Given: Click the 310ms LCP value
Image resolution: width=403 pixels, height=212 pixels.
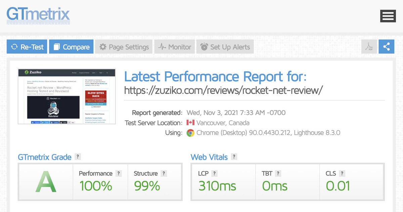Looking at the screenshot, I should point(217,186).
